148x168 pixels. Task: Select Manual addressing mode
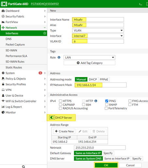(81, 79)
